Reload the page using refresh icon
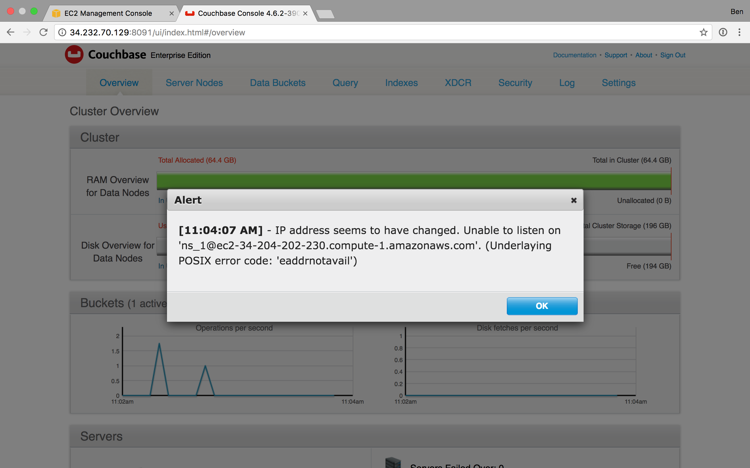 click(x=43, y=32)
